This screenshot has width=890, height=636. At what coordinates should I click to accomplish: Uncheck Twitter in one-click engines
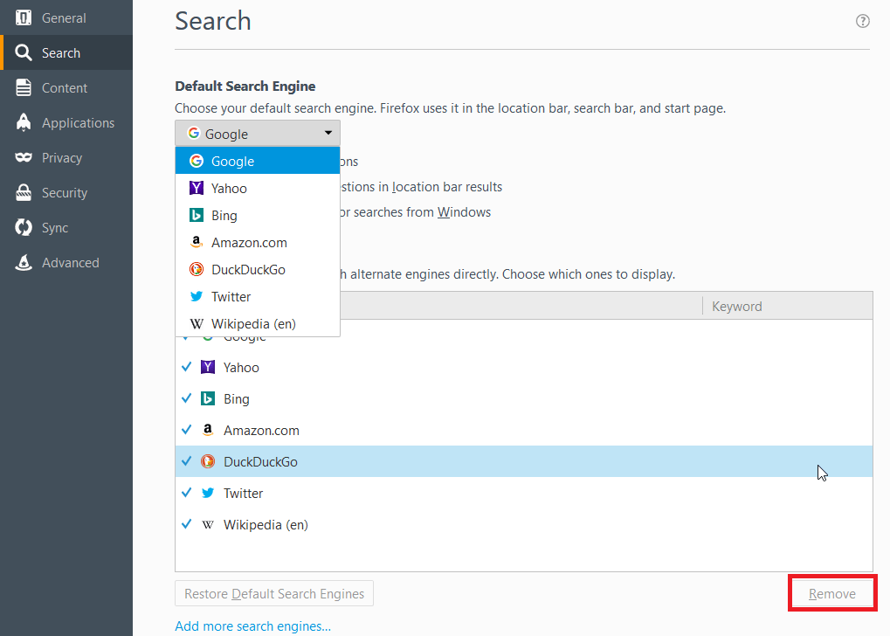click(186, 493)
